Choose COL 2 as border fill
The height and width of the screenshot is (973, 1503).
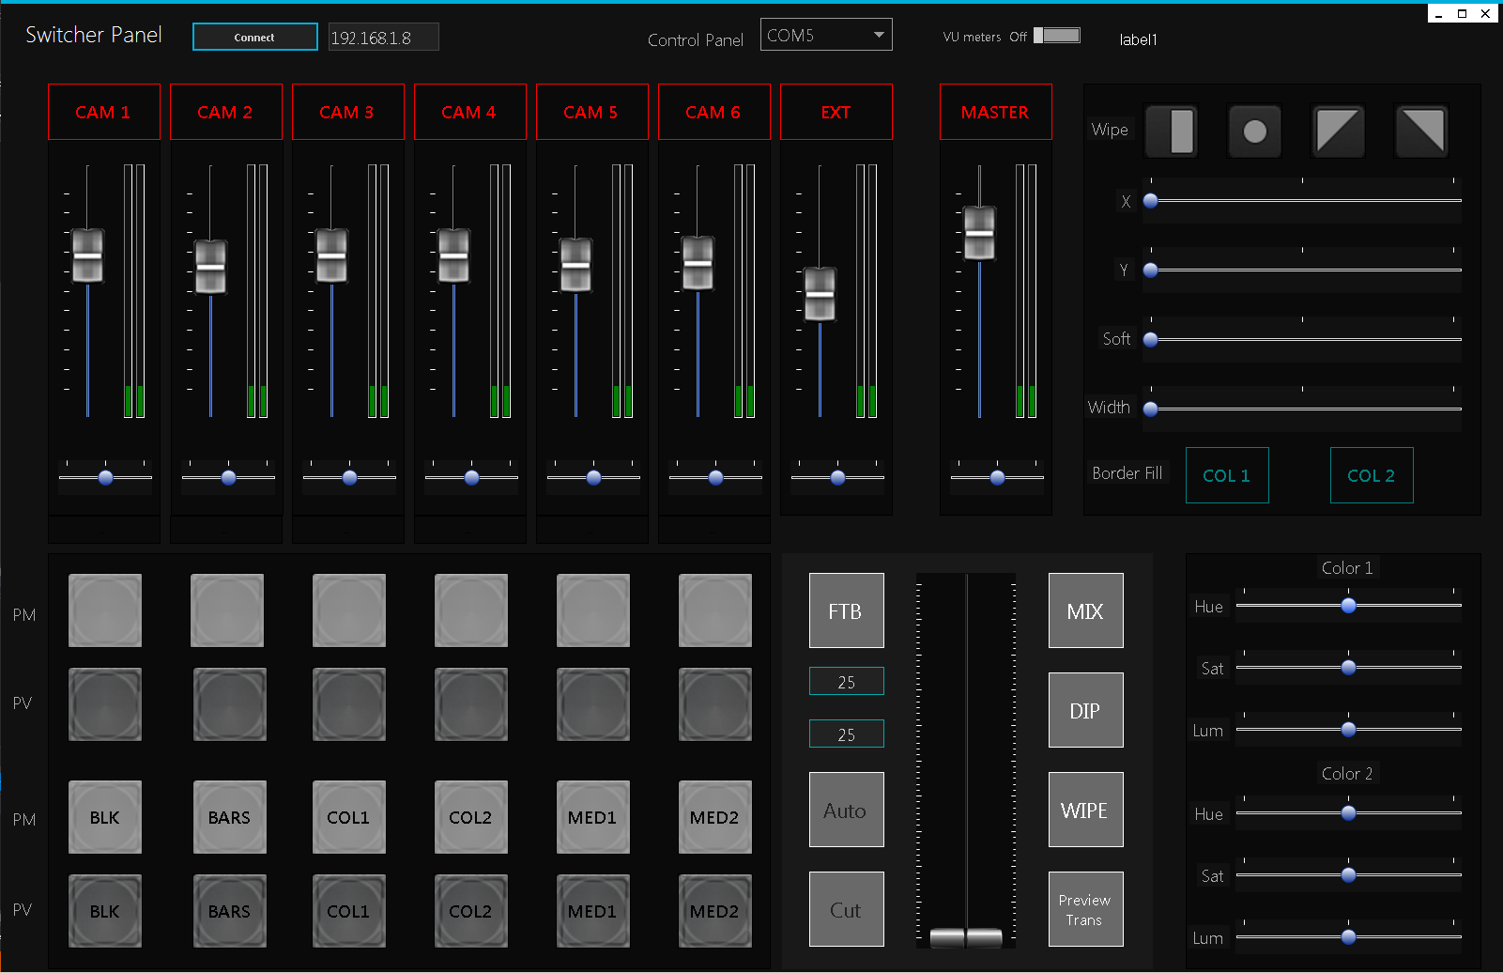pos(1372,475)
